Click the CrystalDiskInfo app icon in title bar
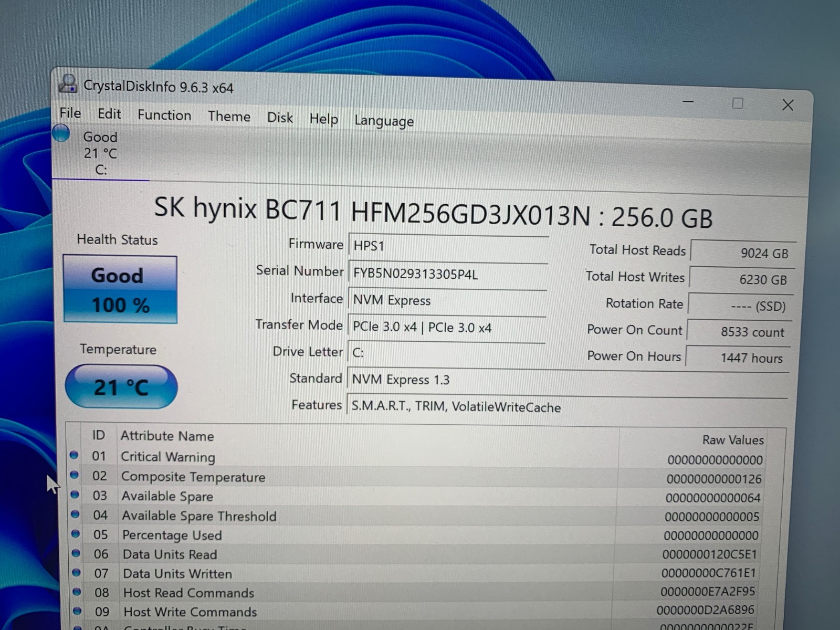The height and width of the screenshot is (630, 840). (x=68, y=84)
